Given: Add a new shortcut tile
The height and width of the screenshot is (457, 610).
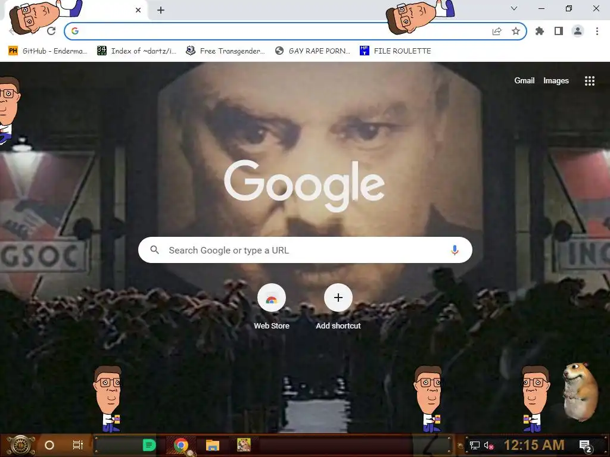Looking at the screenshot, I should [338, 306].
